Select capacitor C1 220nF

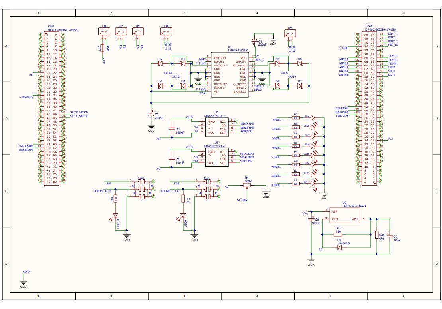(x=254, y=42)
